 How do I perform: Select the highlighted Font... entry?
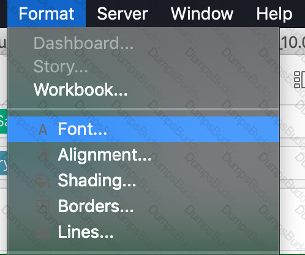[143, 129]
